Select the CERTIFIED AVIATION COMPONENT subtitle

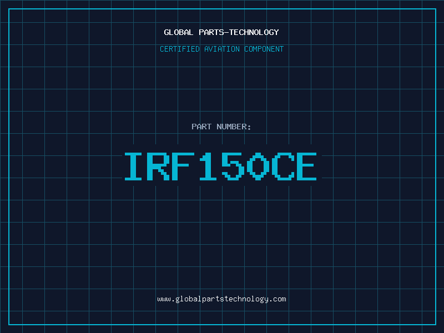tap(221, 49)
